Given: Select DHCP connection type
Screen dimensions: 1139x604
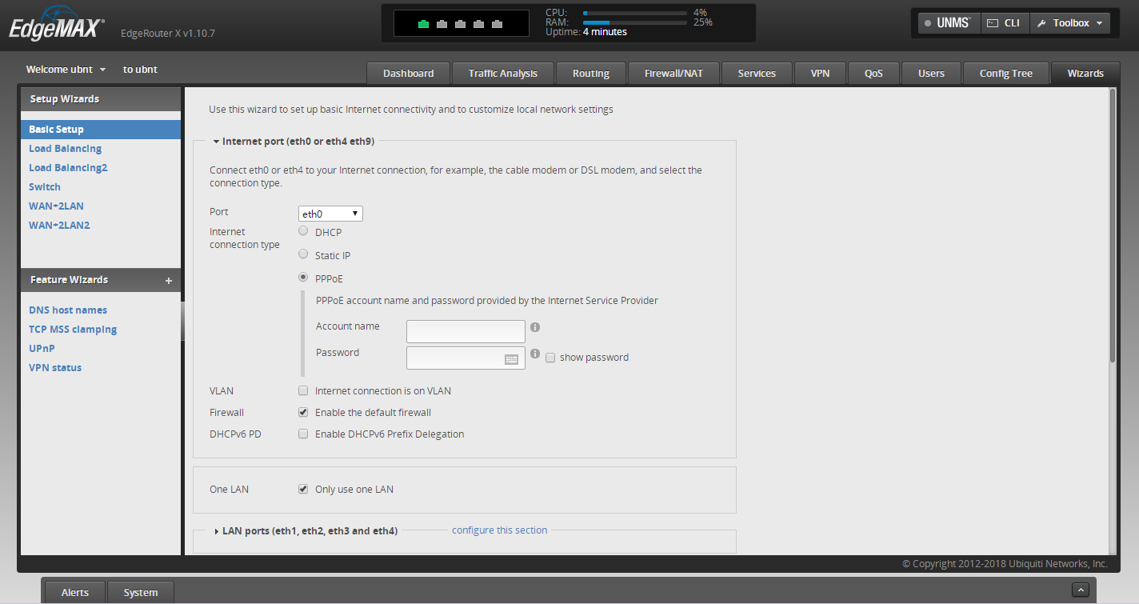Looking at the screenshot, I should (x=303, y=231).
